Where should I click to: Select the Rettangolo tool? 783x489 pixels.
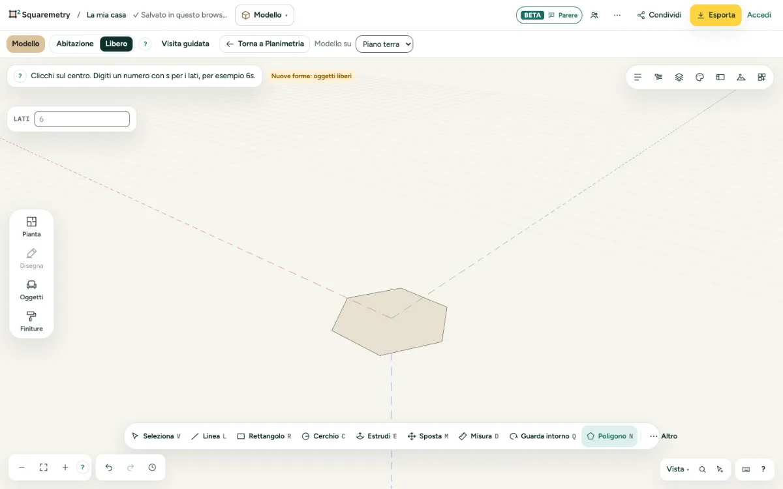(264, 436)
